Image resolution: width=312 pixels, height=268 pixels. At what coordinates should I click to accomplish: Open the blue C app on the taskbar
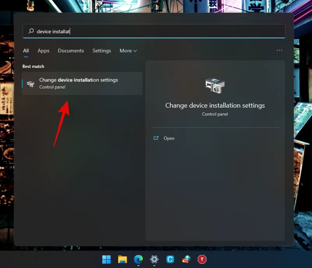point(170,259)
